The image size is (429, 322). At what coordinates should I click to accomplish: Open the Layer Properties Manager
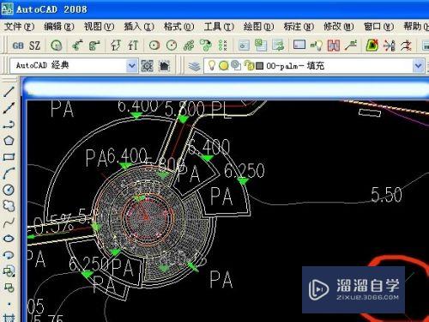[x=194, y=66]
